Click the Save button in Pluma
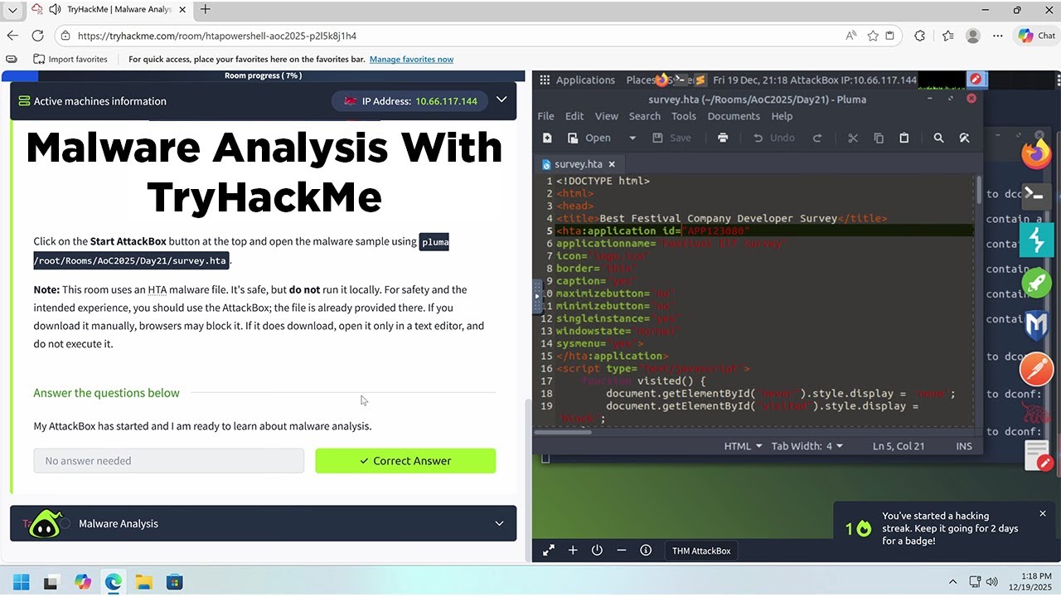The height and width of the screenshot is (597, 1061). point(671,138)
